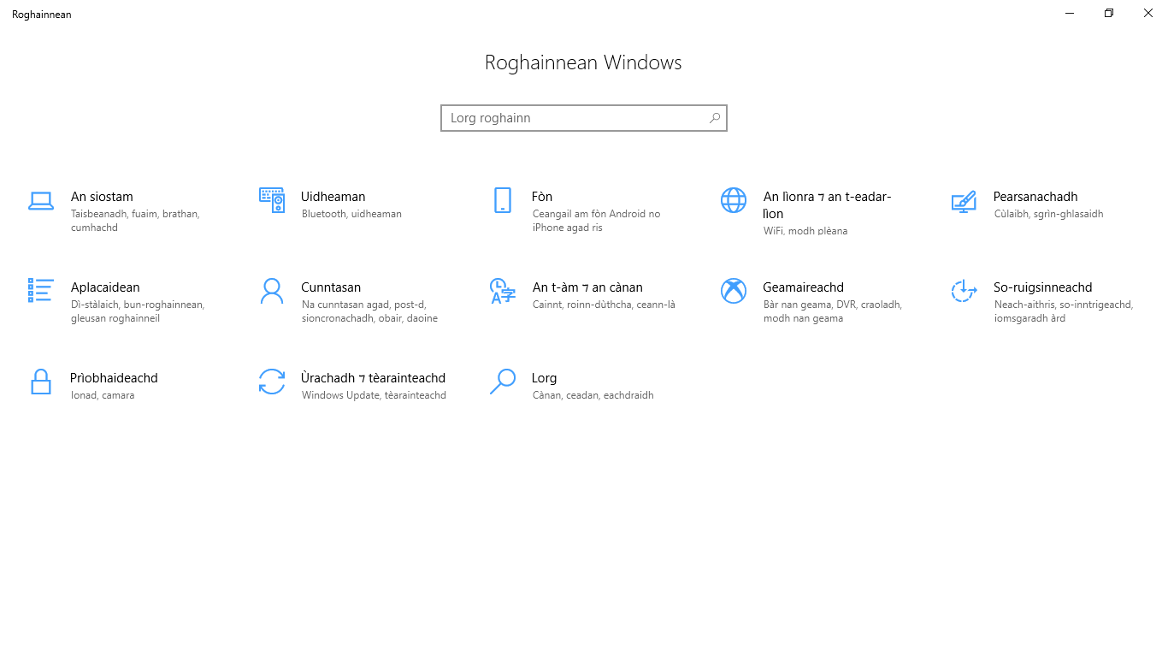The width and height of the screenshot is (1168, 657).
Task: Select the Aplacaidean title
Action: [x=105, y=287]
